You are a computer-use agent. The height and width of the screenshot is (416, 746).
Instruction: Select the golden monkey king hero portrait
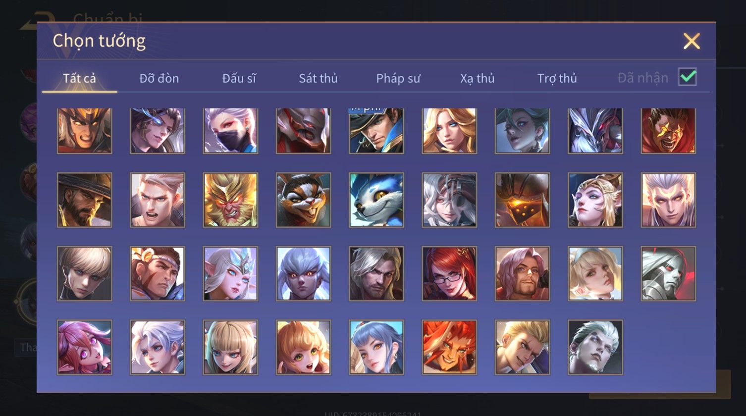click(230, 200)
